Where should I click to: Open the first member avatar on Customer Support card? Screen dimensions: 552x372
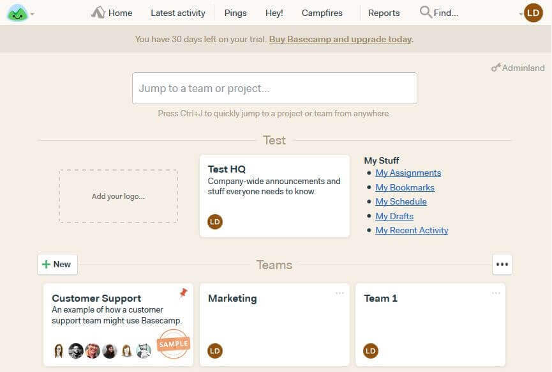pos(59,350)
